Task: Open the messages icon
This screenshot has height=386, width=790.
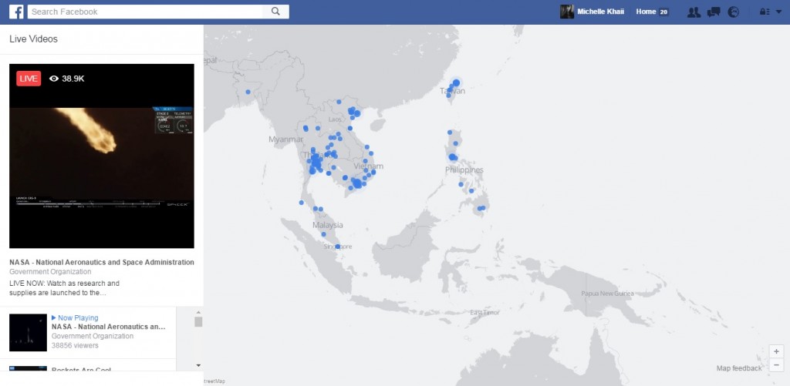Action: point(714,12)
